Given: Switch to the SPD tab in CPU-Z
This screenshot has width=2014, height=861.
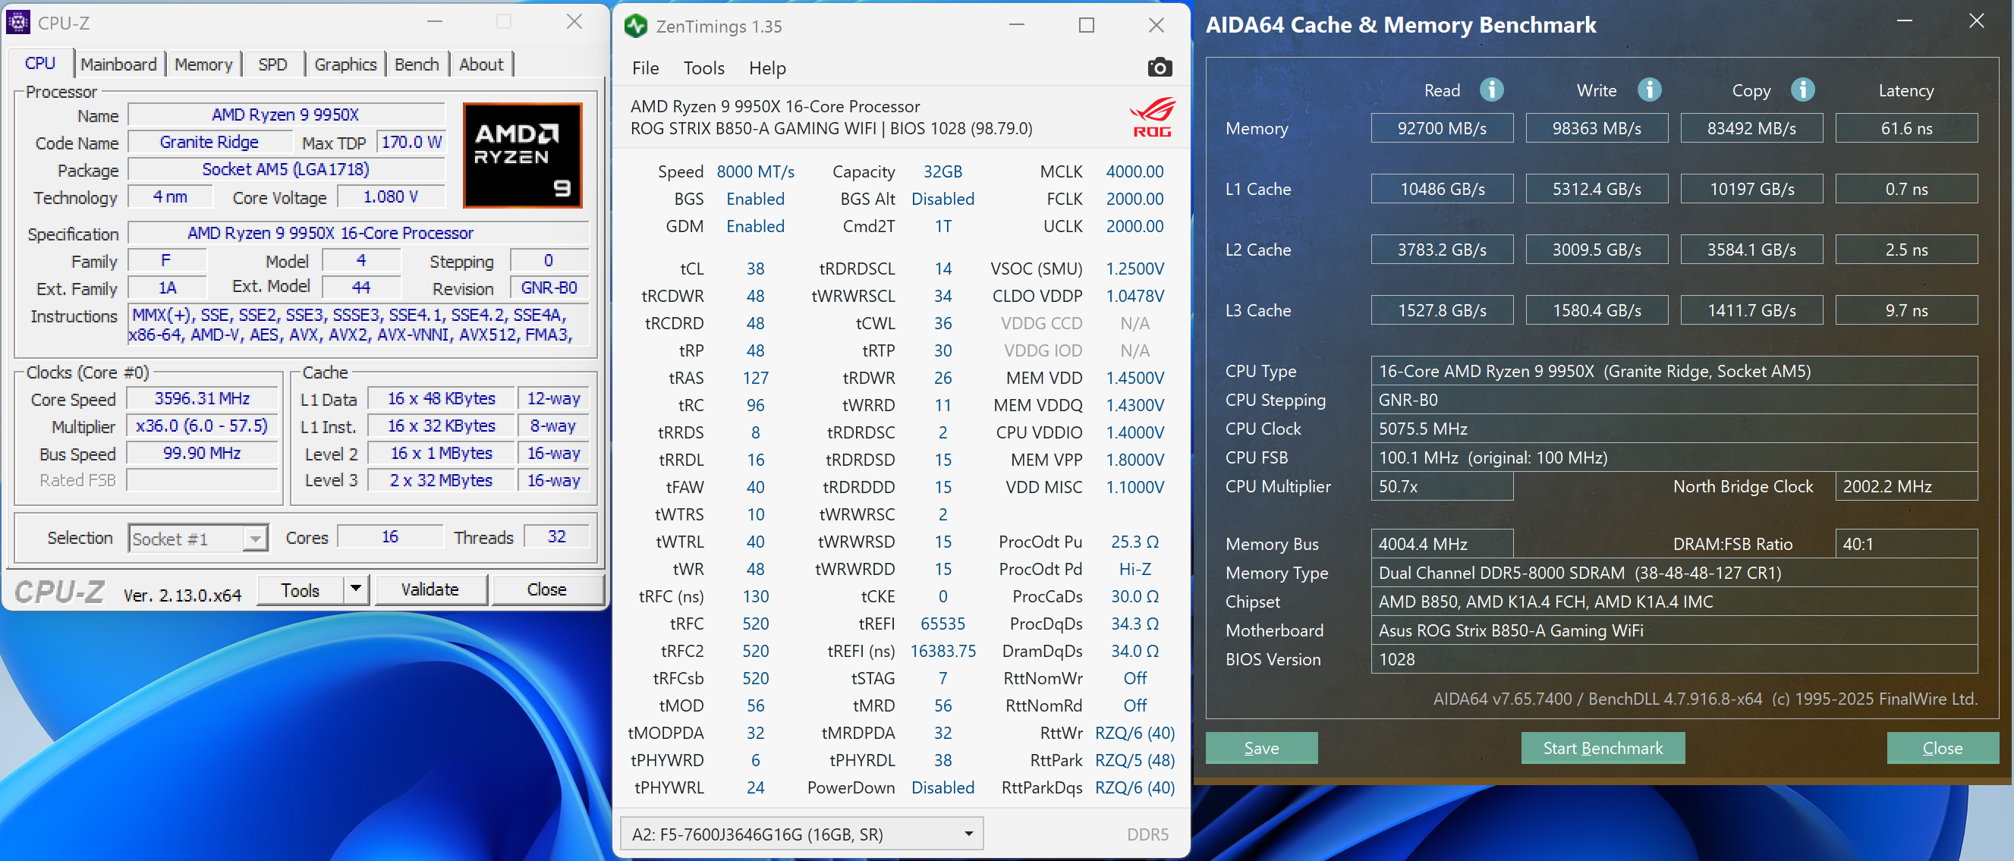Looking at the screenshot, I should (273, 64).
